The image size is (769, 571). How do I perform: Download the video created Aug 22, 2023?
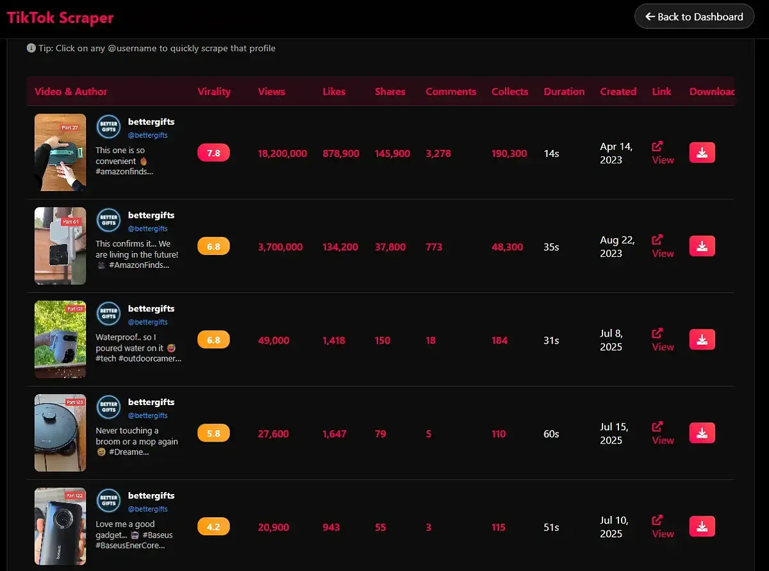click(x=702, y=246)
